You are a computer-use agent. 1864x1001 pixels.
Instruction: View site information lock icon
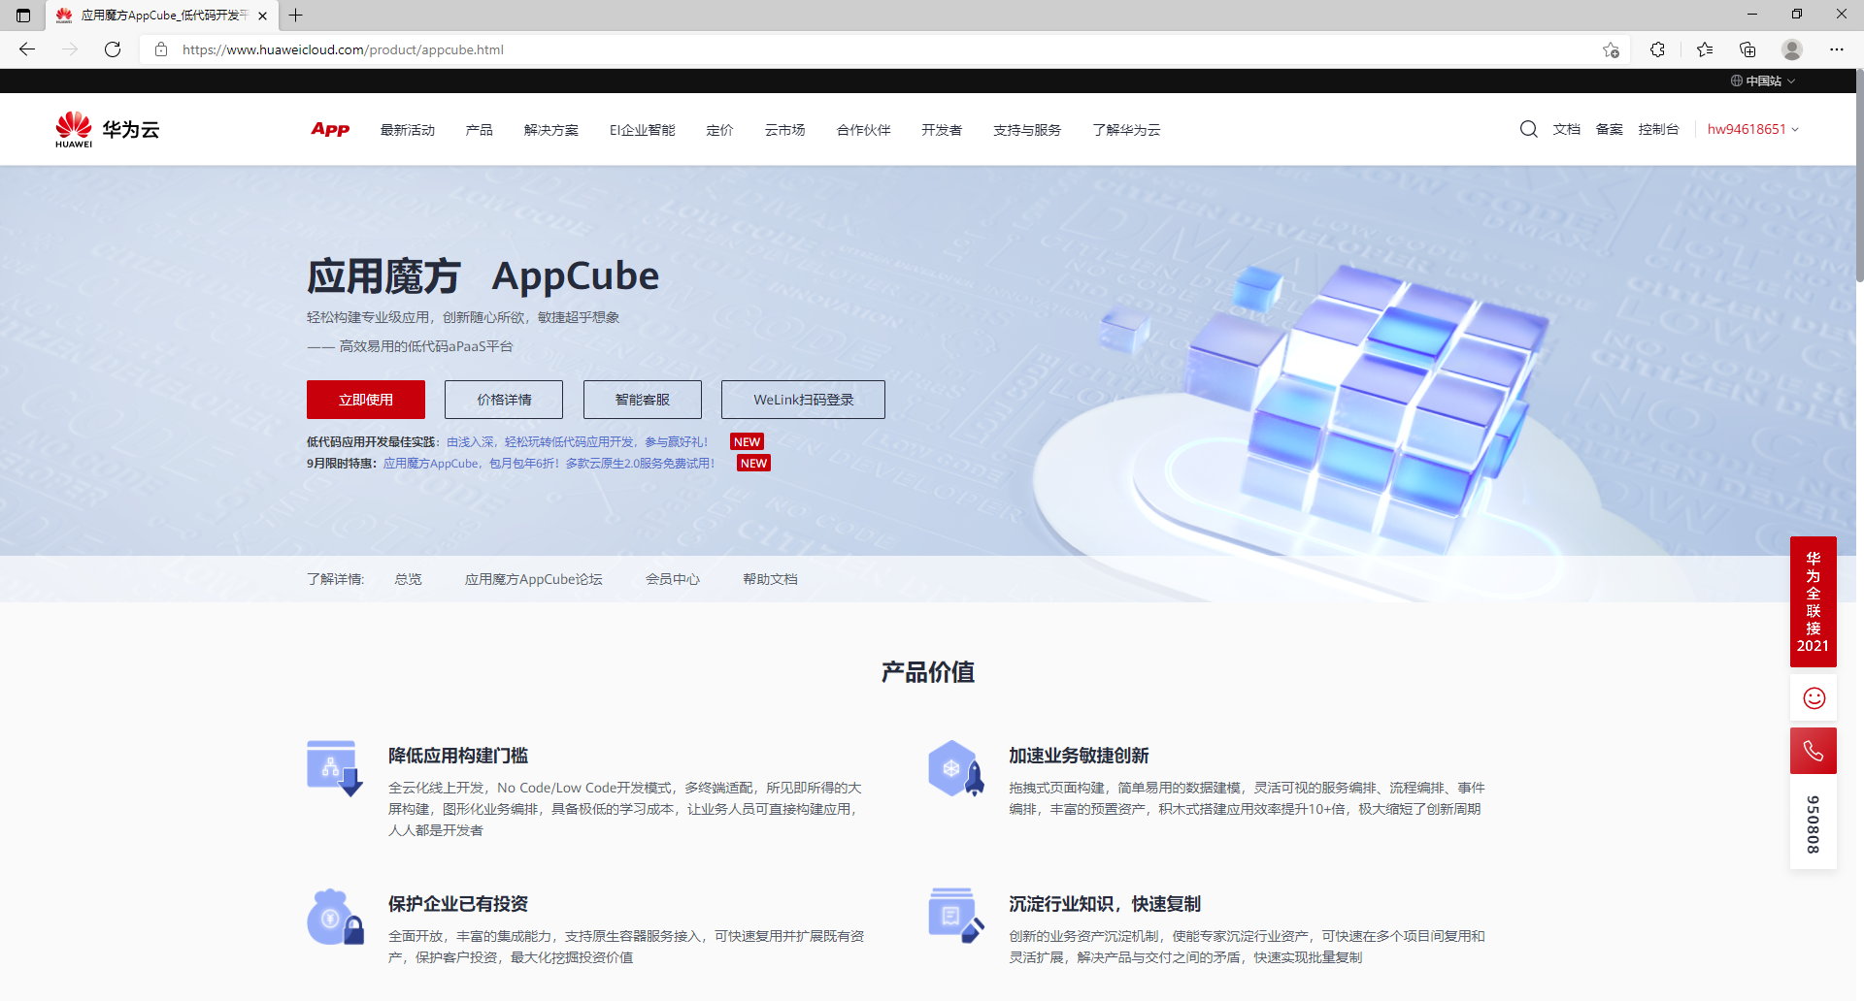(x=161, y=49)
